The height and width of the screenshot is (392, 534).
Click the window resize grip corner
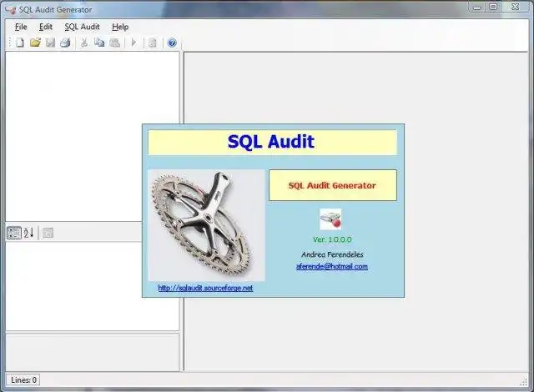pos(524,383)
